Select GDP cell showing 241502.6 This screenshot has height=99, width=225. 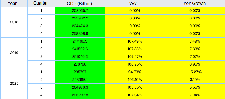80,49
